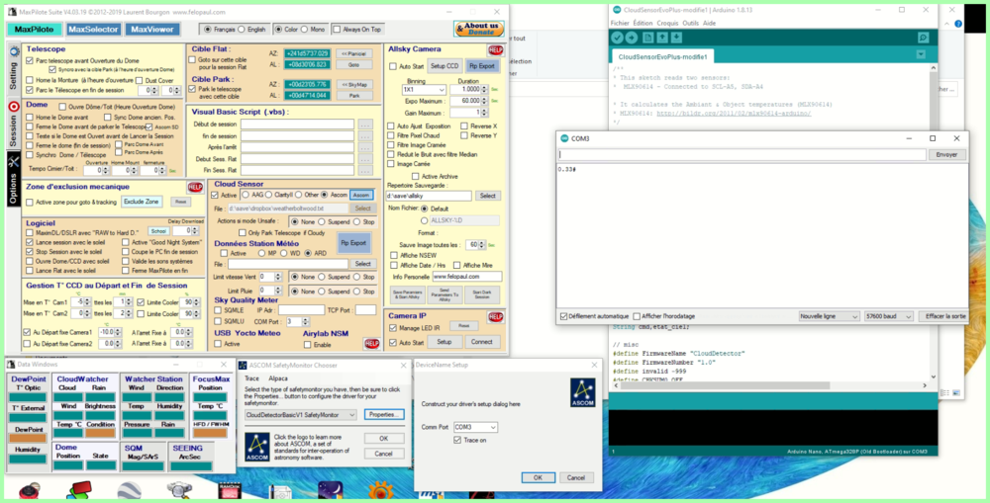
Task: Click the Info Personelle text field
Action: pos(467,276)
